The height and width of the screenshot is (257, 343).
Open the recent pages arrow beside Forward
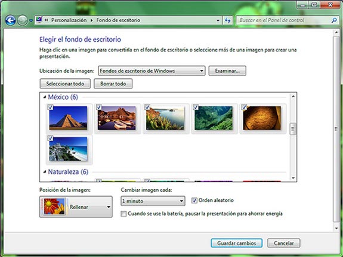[31, 20]
